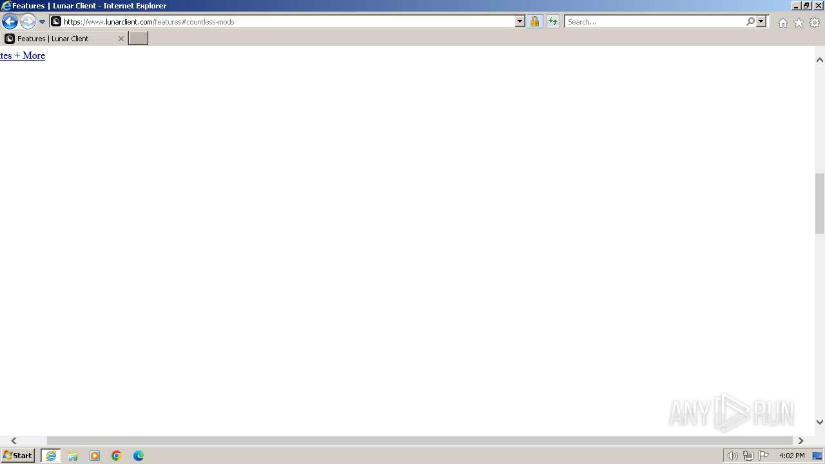Click the horizontal scrollbar left arrow
The height and width of the screenshot is (464, 825).
tap(14, 441)
